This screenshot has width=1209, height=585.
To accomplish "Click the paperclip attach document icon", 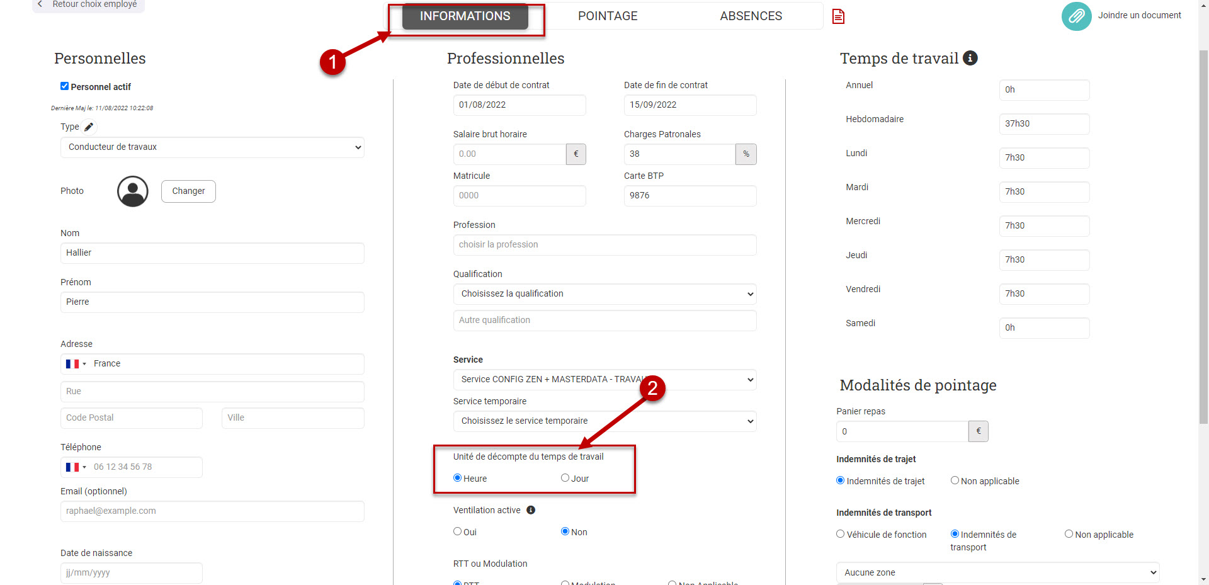I will tap(1076, 16).
